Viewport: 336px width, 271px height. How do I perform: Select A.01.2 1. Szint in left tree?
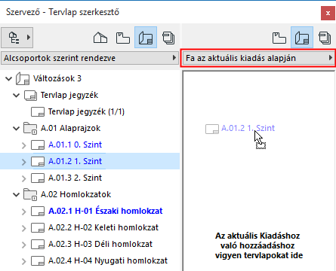click(x=75, y=161)
